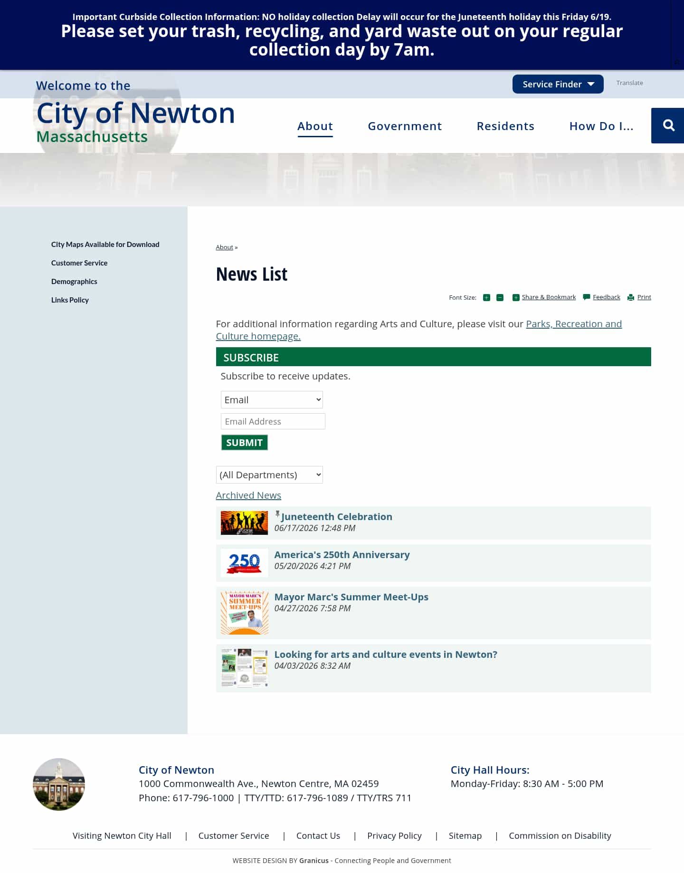684x873 pixels.
Task: Click the 250 anniversary thumbnail image
Action: [244, 563]
